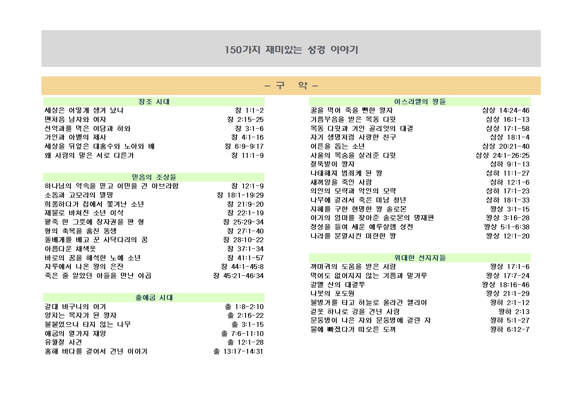Click '꿀을 먹어 죽을 뻔한 왕자'
Viewport: 581px width, 410px height.
[x=352, y=110]
